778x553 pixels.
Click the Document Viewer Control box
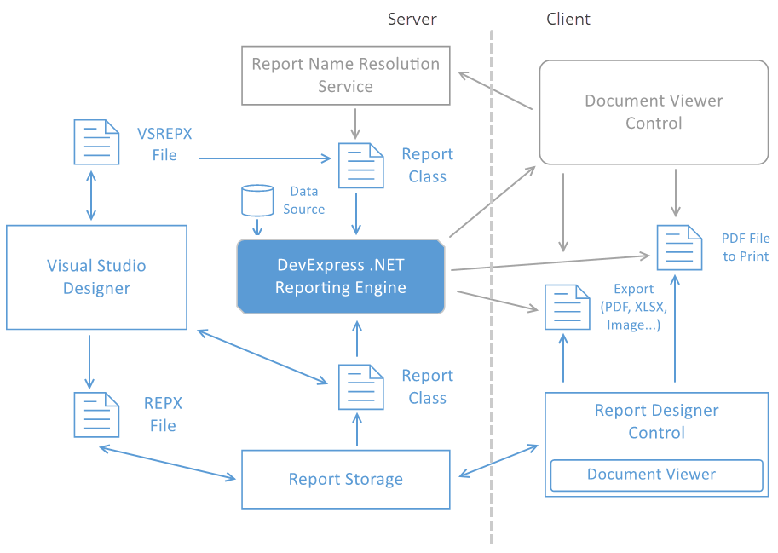(x=654, y=112)
